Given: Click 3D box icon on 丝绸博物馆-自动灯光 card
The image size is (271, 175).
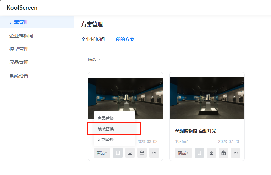Looking at the screenshot, I should point(224,153).
